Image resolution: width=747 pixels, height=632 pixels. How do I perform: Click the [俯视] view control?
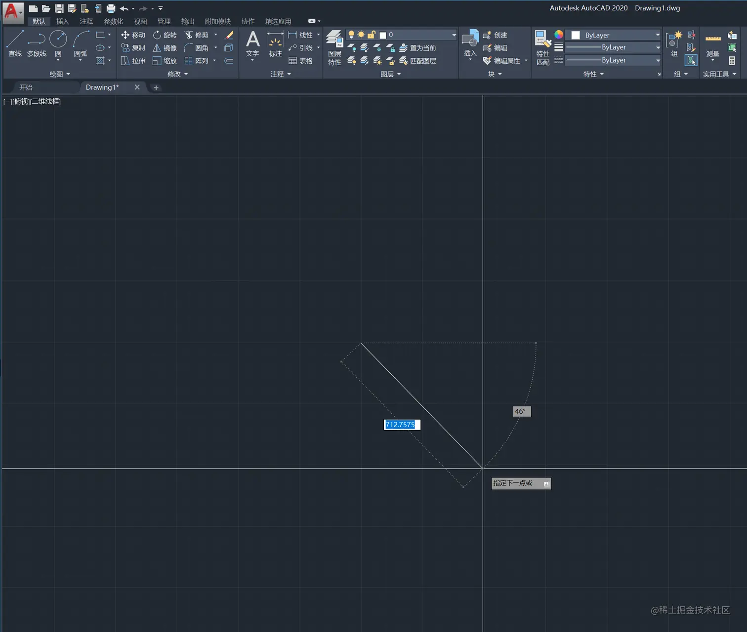[x=21, y=102]
